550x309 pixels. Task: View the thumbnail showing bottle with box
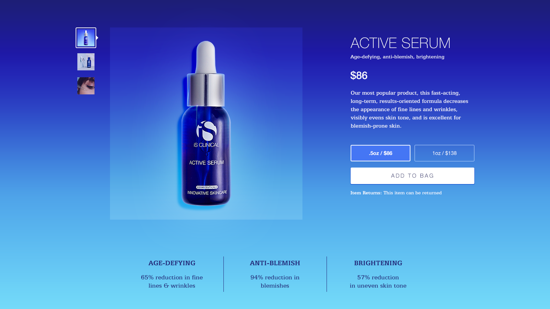(86, 62)
